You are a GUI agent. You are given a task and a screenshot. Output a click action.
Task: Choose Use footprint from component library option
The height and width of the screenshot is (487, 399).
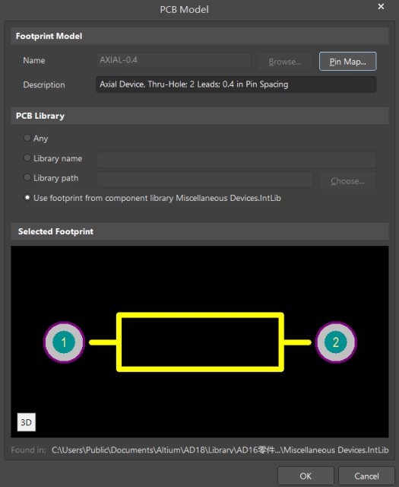27,198
